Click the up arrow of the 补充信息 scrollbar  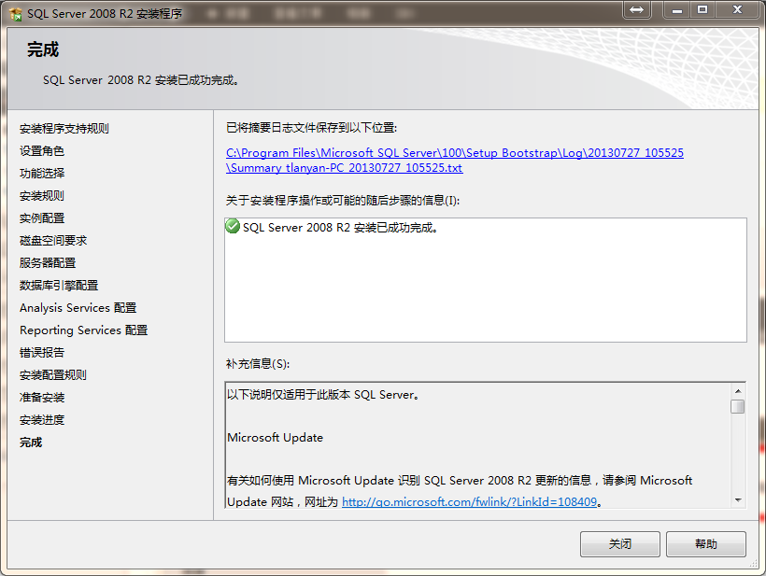738,390
